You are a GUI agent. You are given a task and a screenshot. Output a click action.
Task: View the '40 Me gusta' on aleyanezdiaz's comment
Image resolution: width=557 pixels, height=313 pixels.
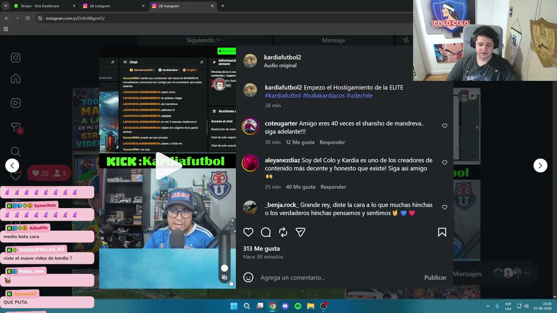[x=301, y=187]
